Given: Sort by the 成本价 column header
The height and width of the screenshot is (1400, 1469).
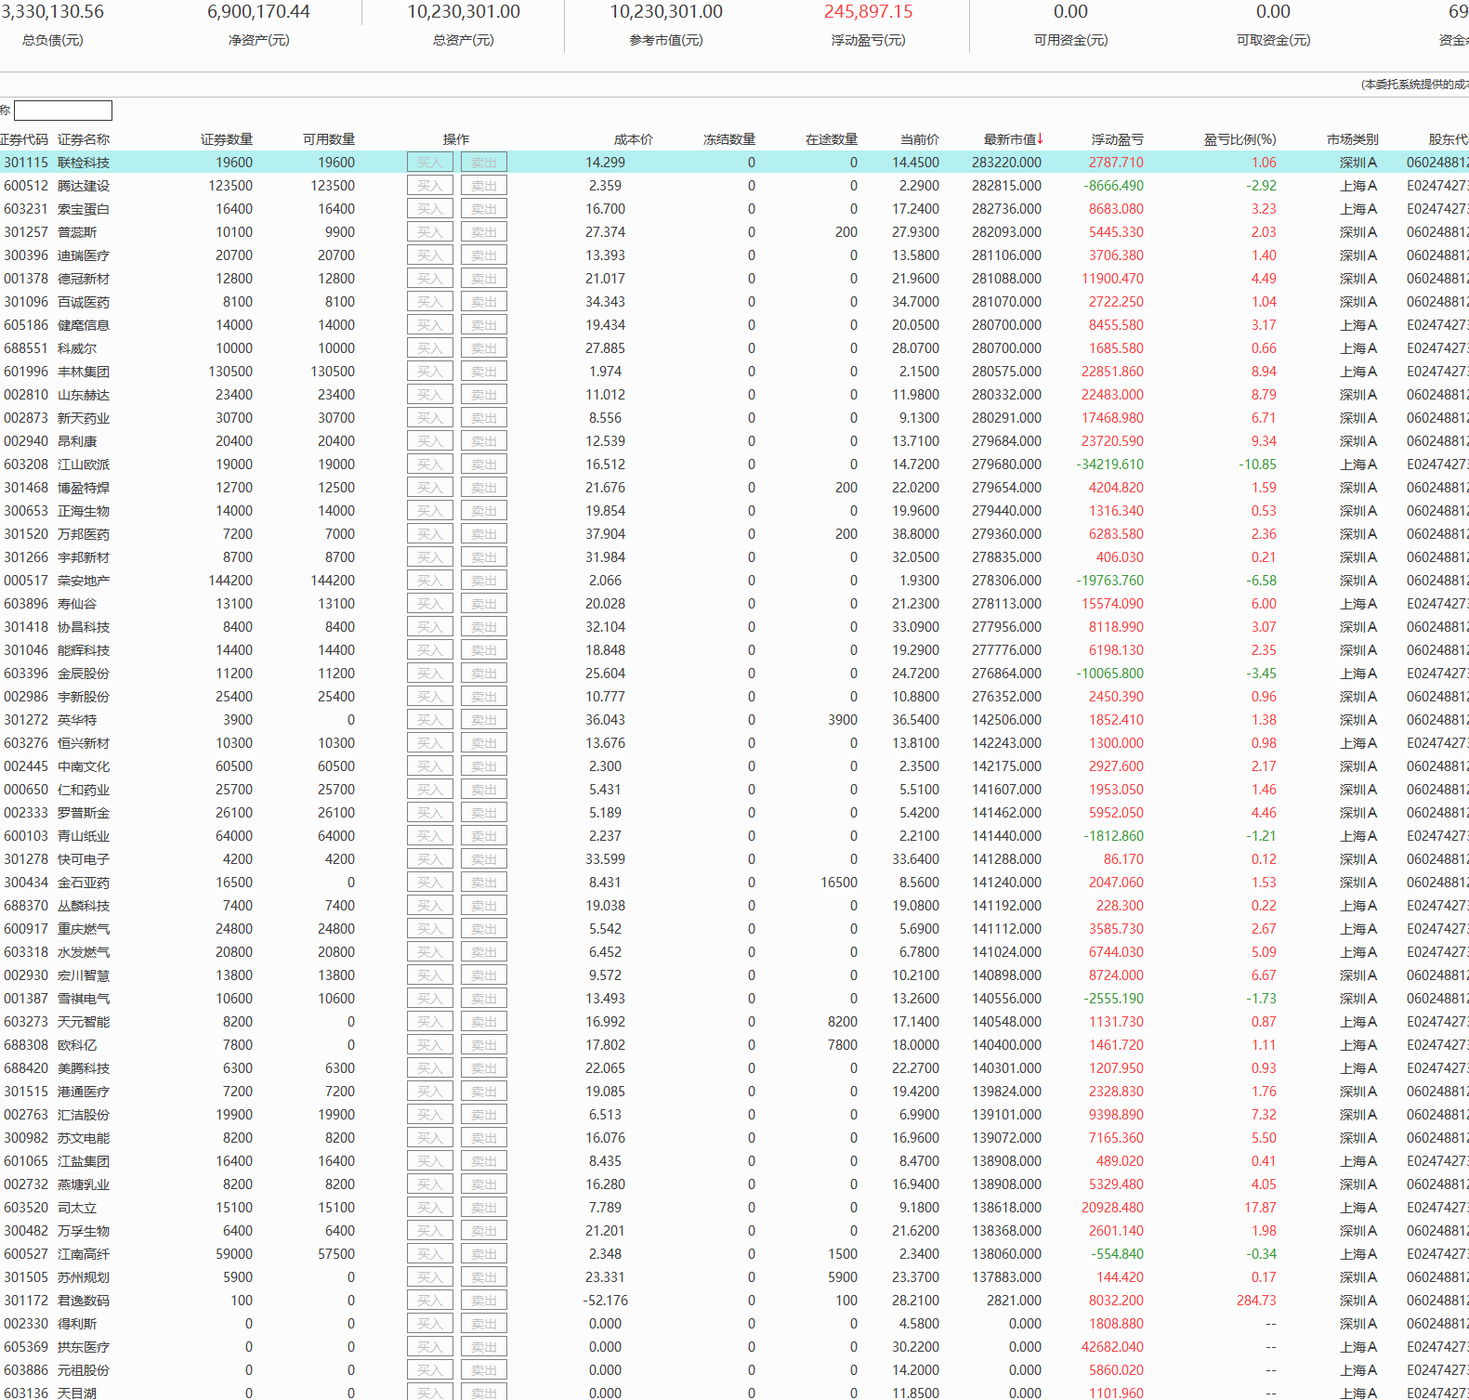Looking at the screenshot, I should coord(634,139).
